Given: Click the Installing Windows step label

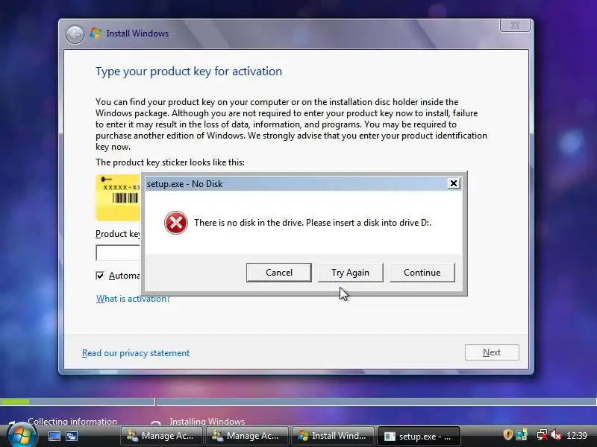Looking at the screenshot, I should pyautogui.click(x=207, y=421).
